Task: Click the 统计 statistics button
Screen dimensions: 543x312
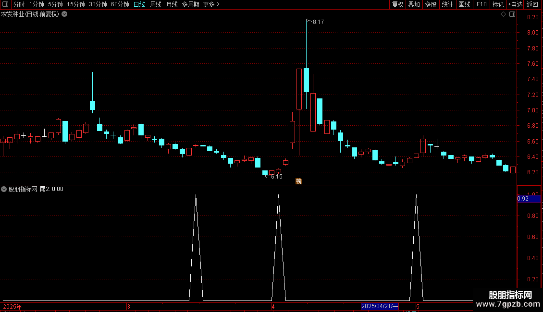Action: click(447, 4)
